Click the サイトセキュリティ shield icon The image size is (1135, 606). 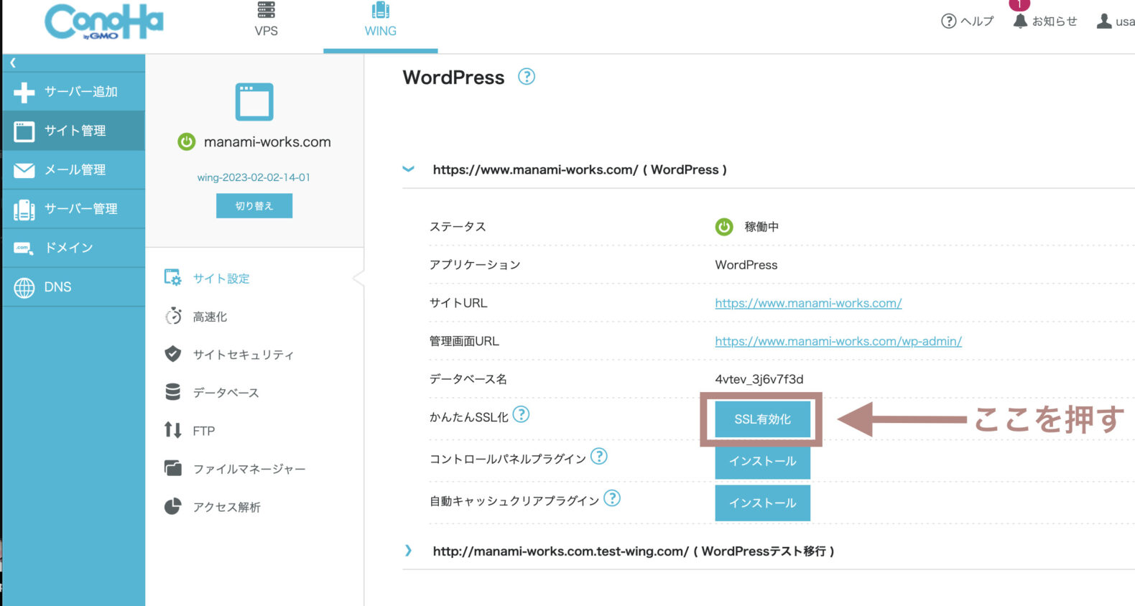pyautogui.click(x=172, y=353)
